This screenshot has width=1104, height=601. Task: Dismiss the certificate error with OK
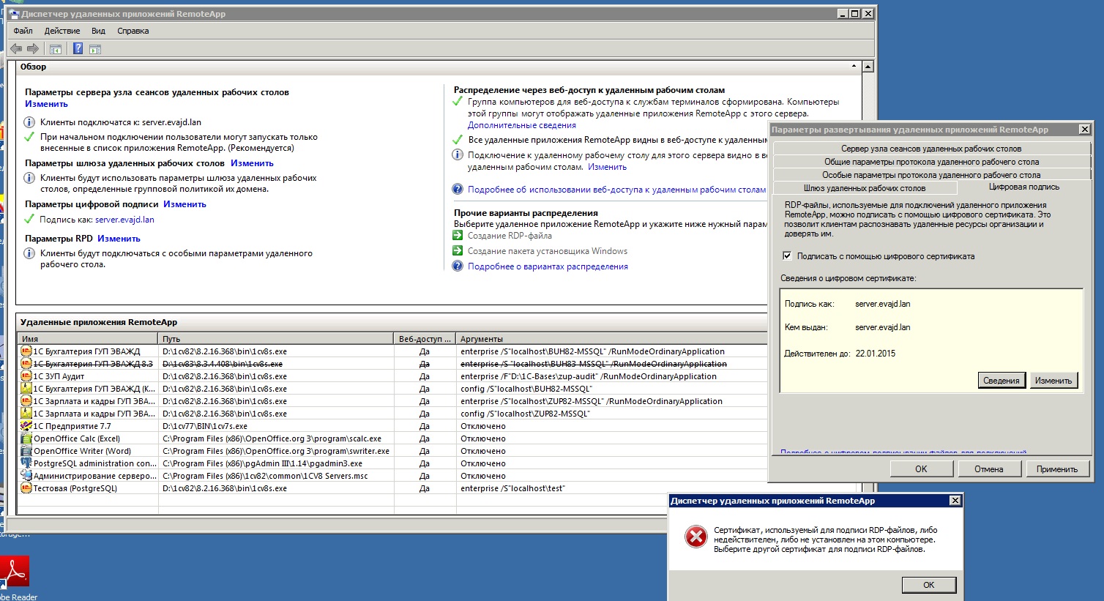928,585
